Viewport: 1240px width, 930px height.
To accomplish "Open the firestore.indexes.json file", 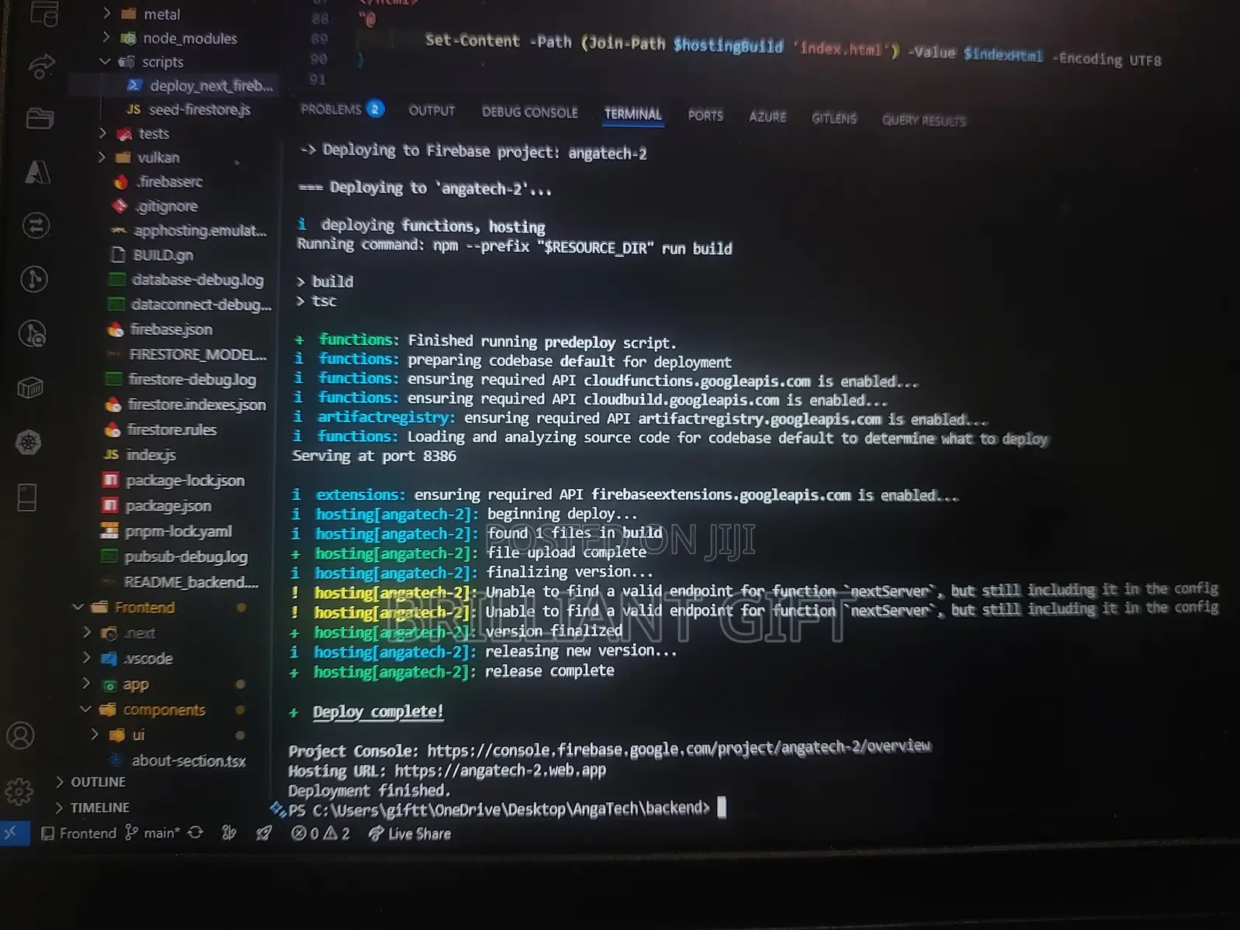I will [197, 405].
